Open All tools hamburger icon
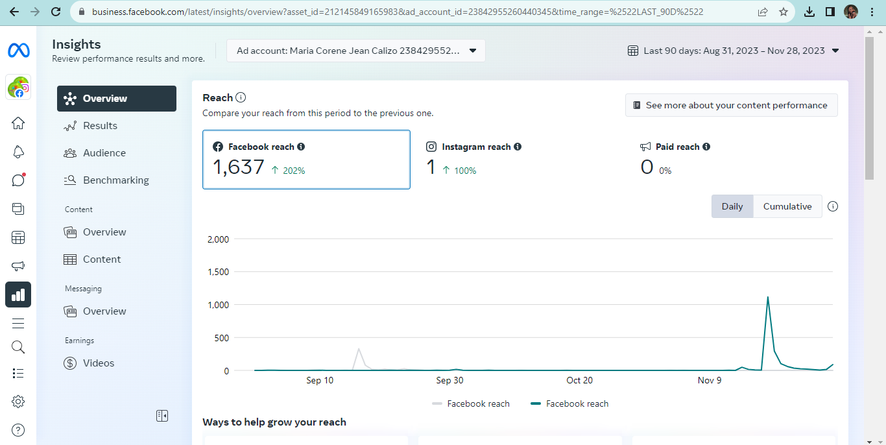Viewport: 886px width, 445px height. click(x=18, y=323)
